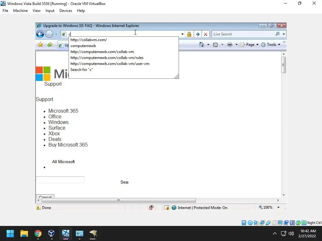Click the Add to Favorites icon

[x=50, y=45]
